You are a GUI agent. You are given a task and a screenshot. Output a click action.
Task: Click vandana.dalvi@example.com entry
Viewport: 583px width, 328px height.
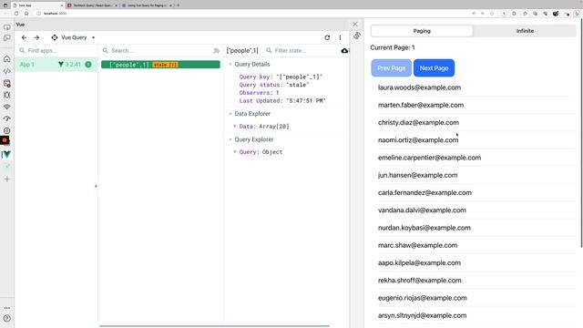(x=422, y=210)
